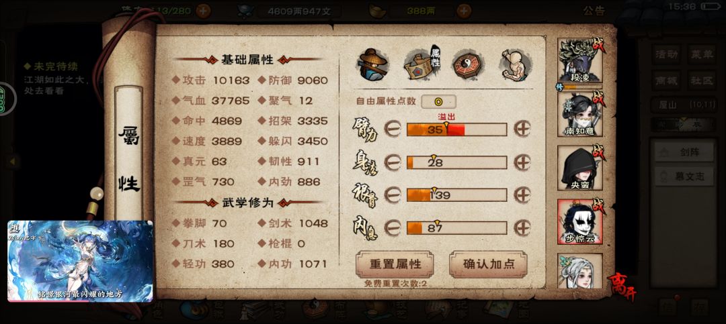Increase 根骨 with the plus button
Image resolution: width=726 pixels, height=324 pixels.
point(522,195)
